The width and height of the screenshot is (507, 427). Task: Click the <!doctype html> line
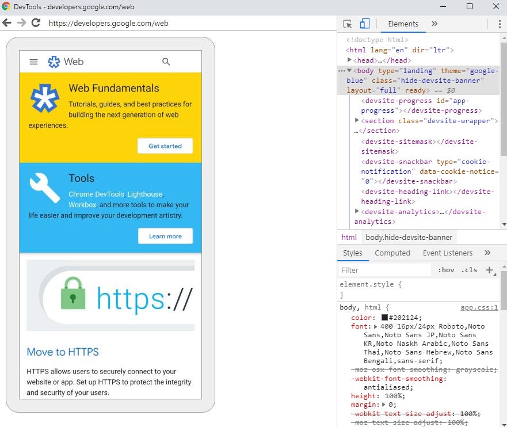point(377,40)
